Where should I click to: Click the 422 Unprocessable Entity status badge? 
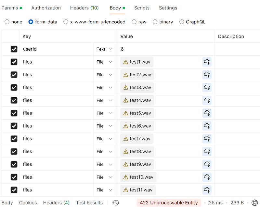coord(169,202)
